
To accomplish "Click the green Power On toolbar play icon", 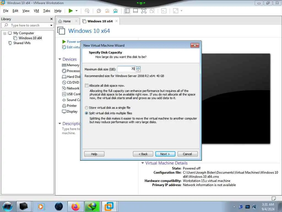I will coord(71,11).
